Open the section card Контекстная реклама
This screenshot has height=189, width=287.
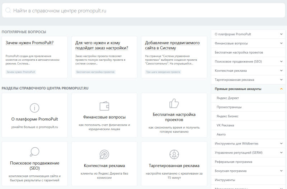pyautogui.click(x=104, y=164)
